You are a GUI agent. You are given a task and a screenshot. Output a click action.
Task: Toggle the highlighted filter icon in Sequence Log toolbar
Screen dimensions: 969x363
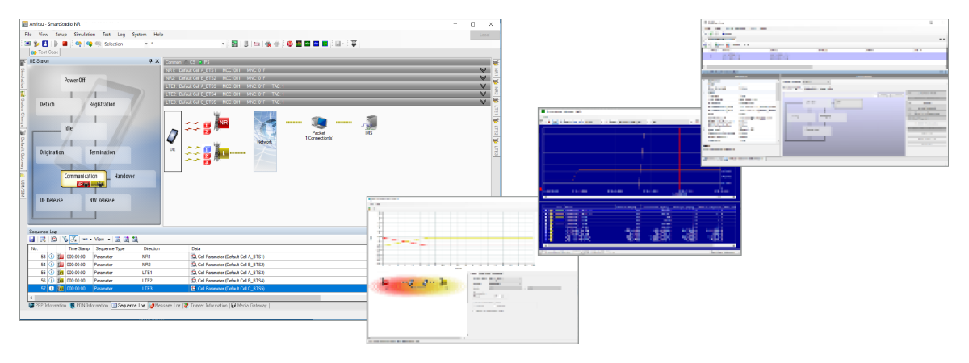[x=73, y=239]
